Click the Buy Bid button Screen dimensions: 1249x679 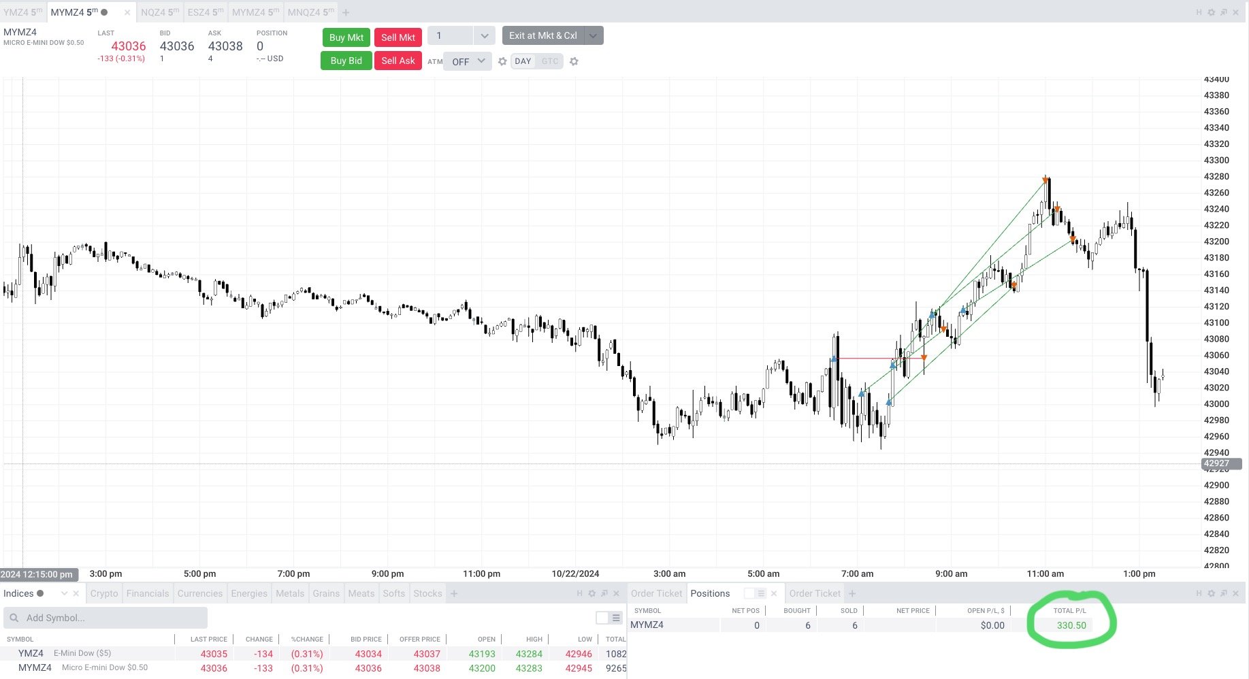coord(346,61)
